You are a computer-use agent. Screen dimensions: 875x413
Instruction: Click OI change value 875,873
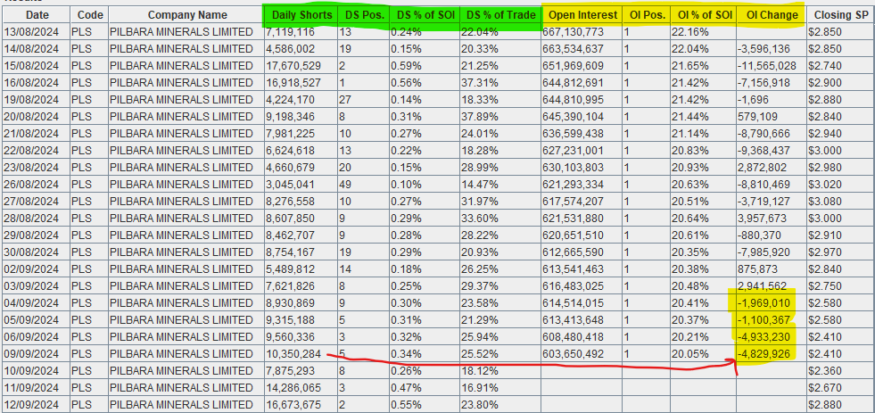(x=758, y=269)
